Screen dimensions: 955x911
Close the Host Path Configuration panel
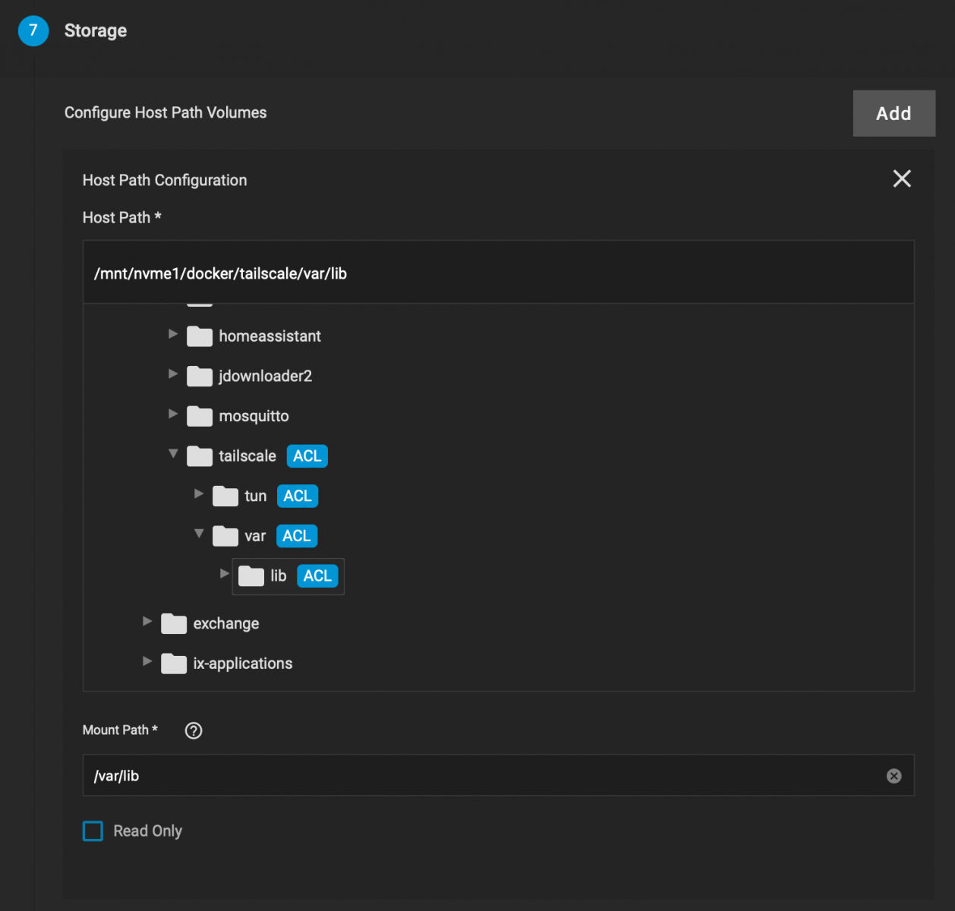coord(902,178)
